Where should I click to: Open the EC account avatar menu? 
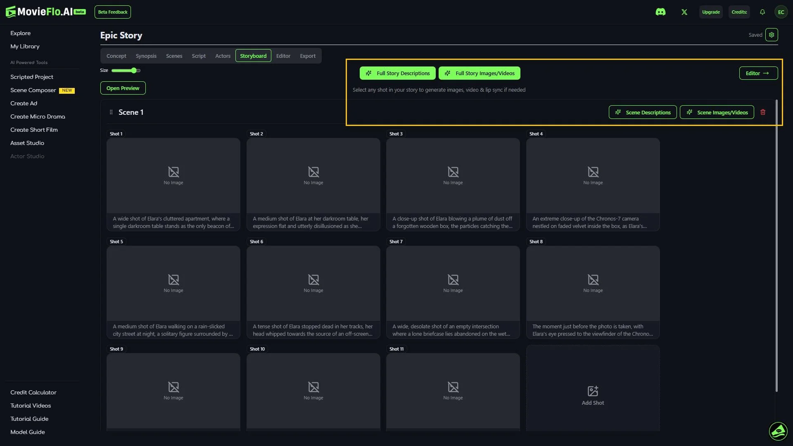point(781,12)
